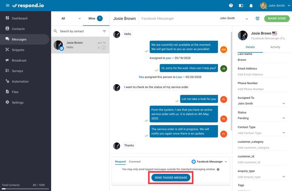Click the Josie Brown name in chat header
The height and width of the screenshot is (191, 292).
point(124,19)
